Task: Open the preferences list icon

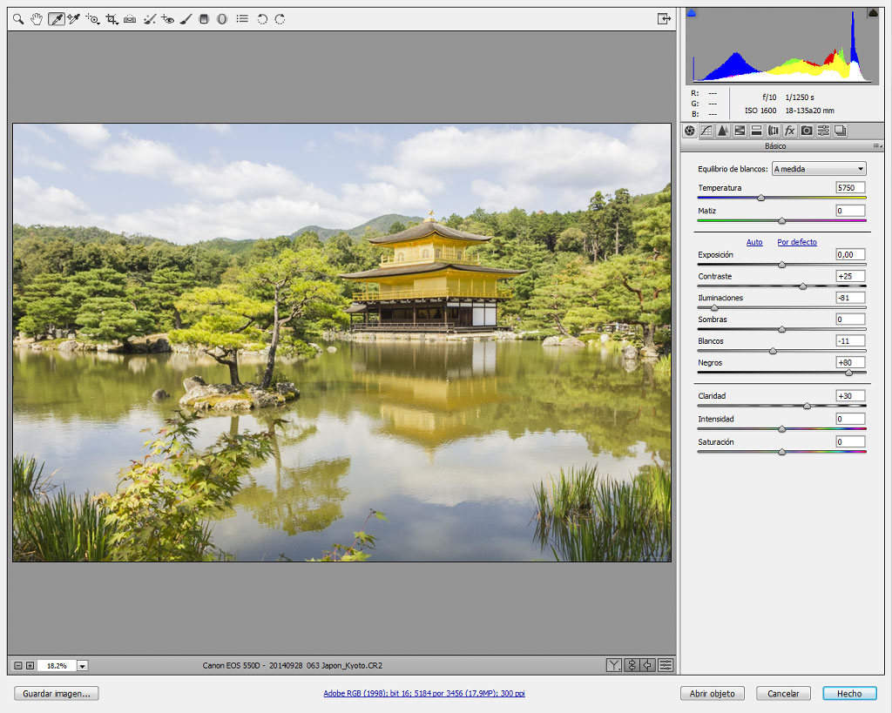Action: [242, 19]
